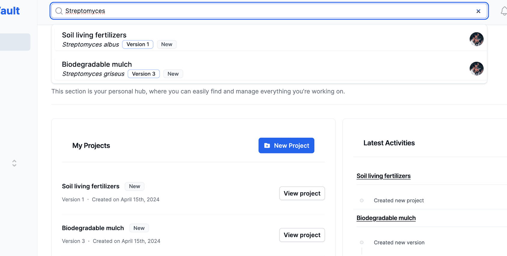
Task: Click Version 3 badge in search results
Action: 144,74
